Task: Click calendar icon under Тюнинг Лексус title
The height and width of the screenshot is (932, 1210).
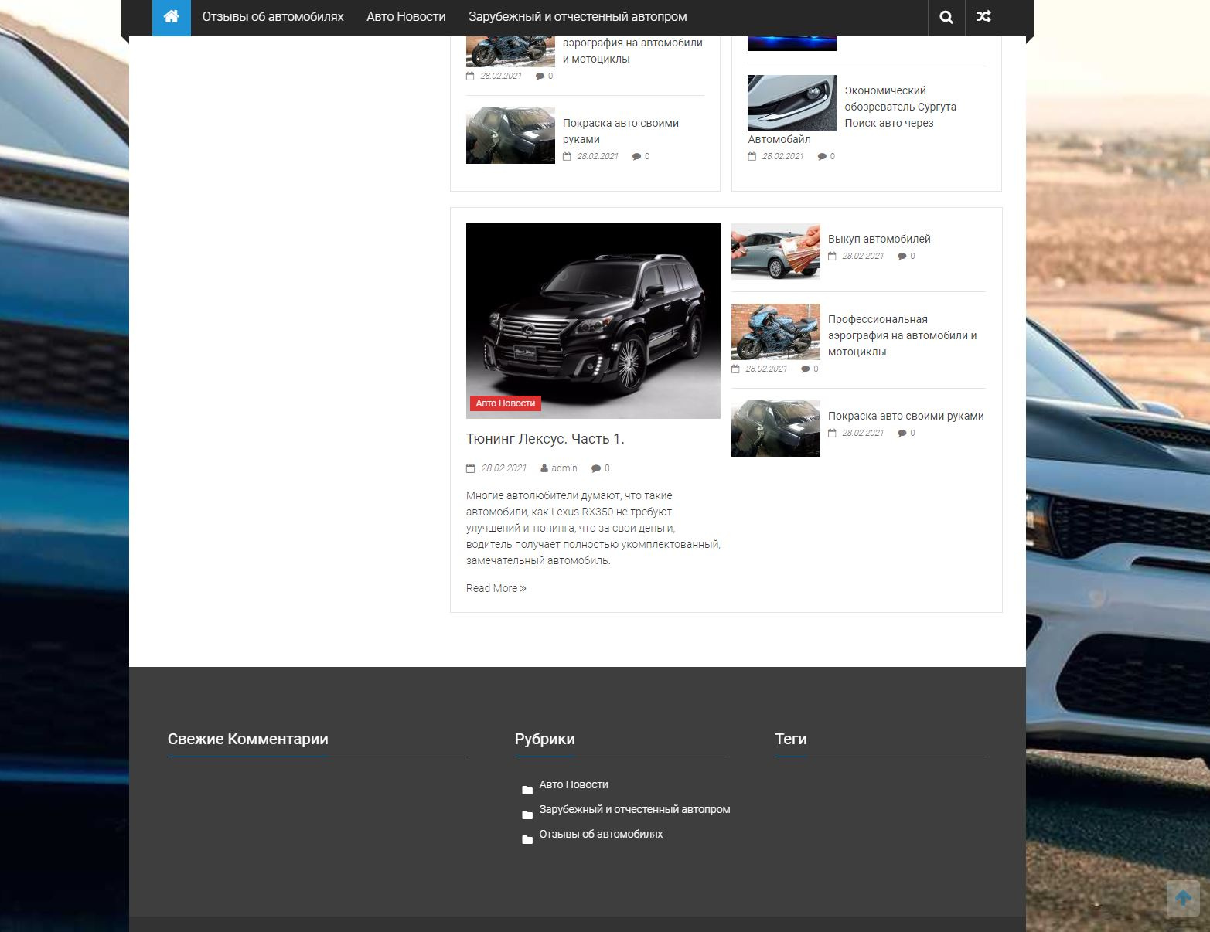Action: point(470,468)
